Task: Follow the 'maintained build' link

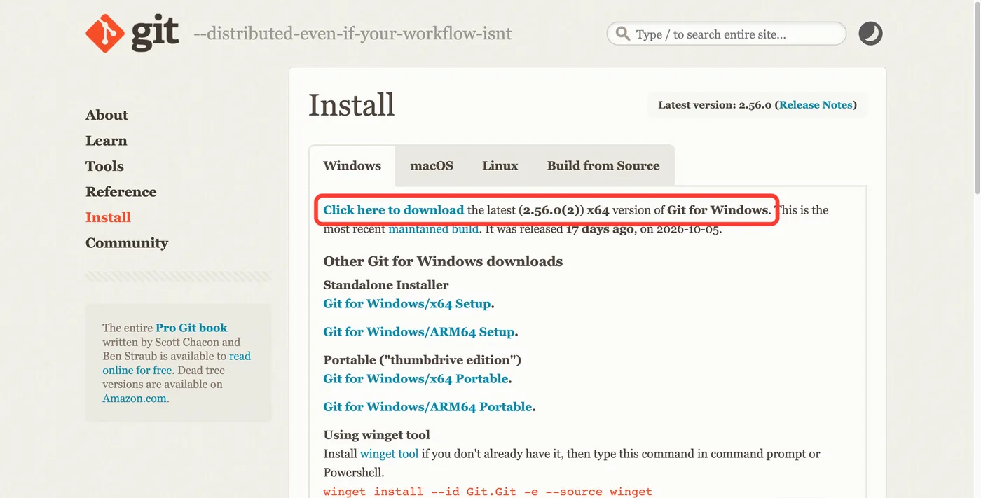Action: tap(433, 229)
